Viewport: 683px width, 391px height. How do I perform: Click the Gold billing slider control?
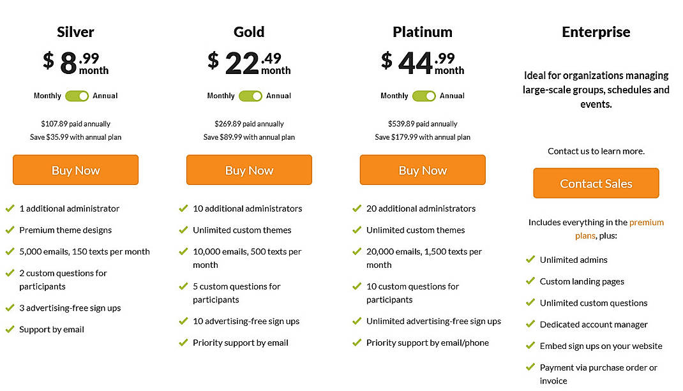[x=250, y=96]
